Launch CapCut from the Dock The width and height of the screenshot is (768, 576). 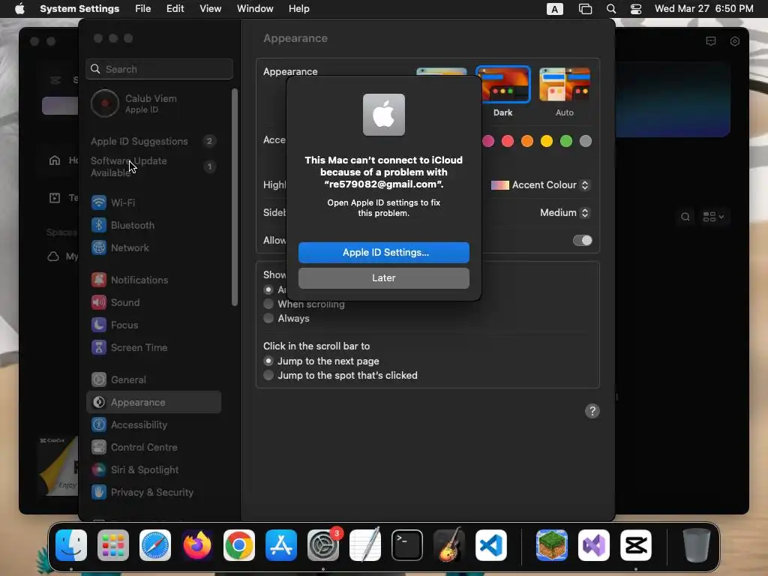point(636,545)
